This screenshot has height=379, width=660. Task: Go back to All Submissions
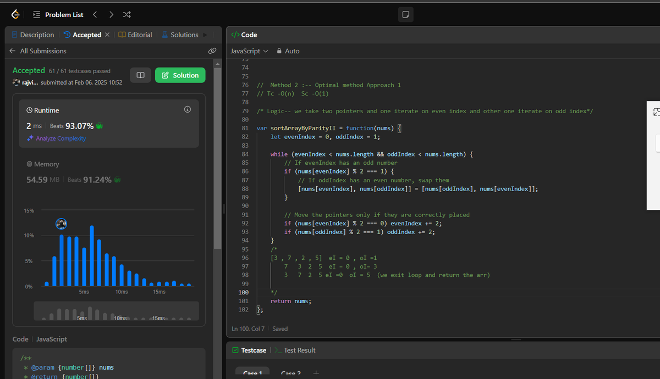click(x=38, y=51)
